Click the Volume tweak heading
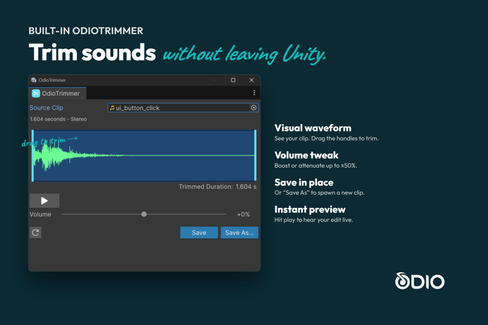The width and height of the screenshot is (488, 325). pyautogui.click(x=306, y=155)
